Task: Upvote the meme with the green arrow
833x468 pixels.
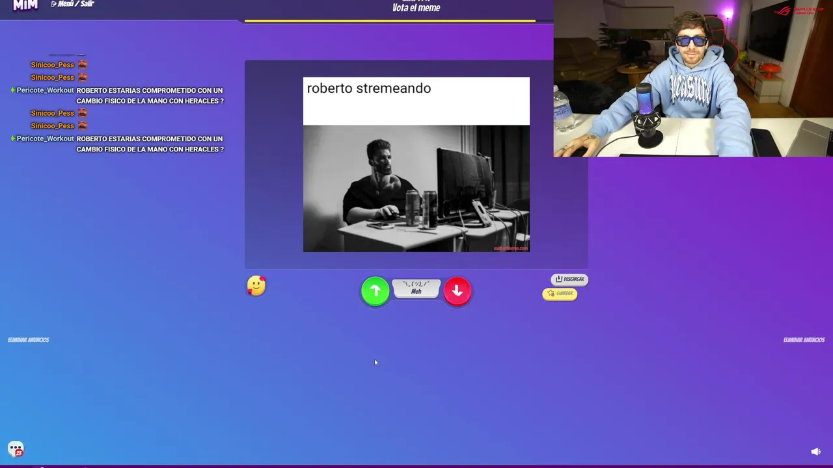Action: [x=376, y=291]
